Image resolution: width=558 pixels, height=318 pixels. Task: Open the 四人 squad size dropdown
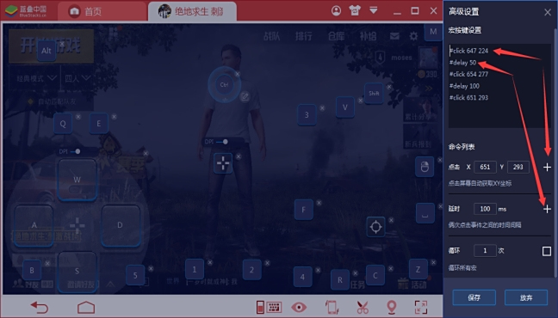pos(77,78)
